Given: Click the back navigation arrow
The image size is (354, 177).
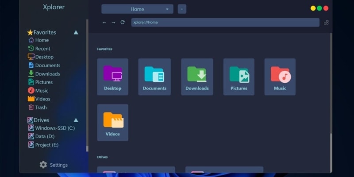Looking at the screenshot, I should click(x=104, y=23).
